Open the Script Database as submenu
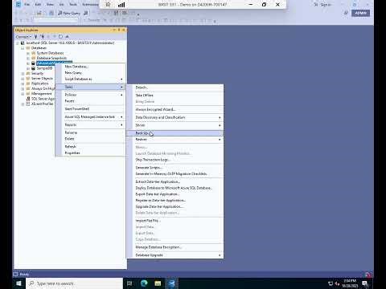 [x=90, y=79]
